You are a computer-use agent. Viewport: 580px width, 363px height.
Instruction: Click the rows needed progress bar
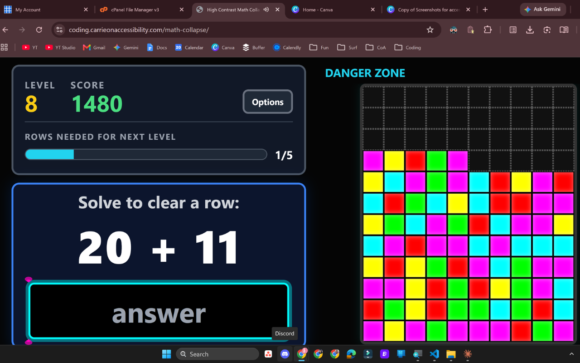click(x=146, y=155)
